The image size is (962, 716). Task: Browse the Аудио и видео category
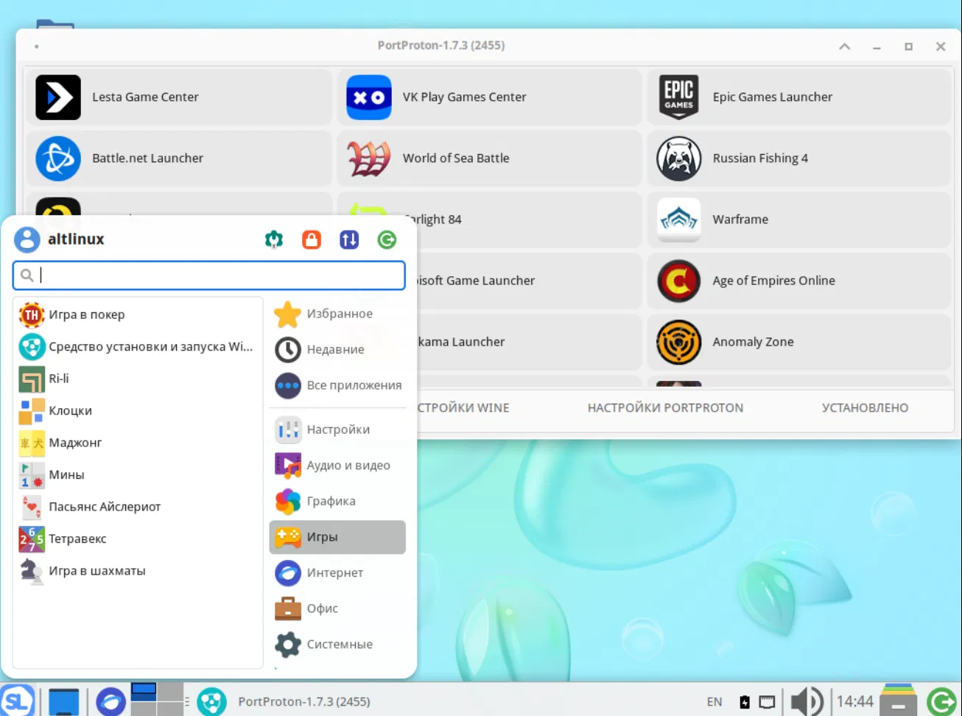coord(338,466)
